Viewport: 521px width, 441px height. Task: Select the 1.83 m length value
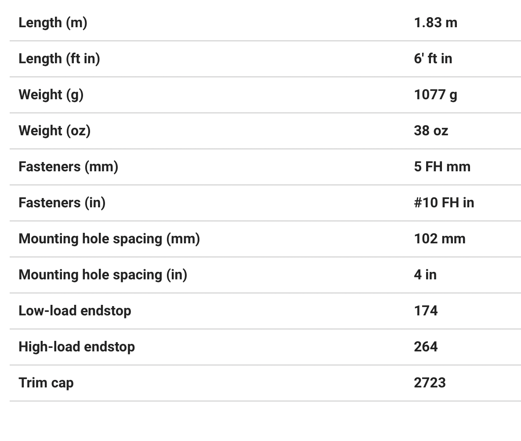click(435, 22)
